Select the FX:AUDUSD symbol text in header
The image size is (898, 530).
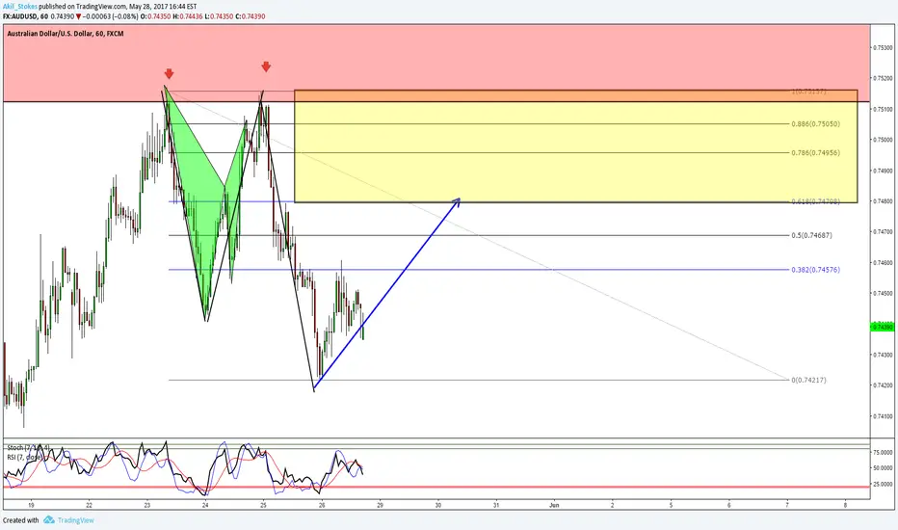click(20, 16)
